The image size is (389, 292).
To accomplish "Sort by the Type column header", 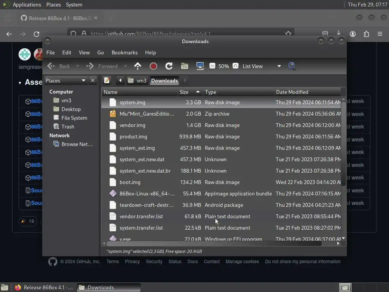I will tap(239, 92).
